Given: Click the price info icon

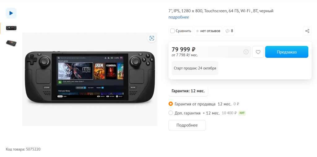Looking at the screenshot, I should tap(246, 52).
